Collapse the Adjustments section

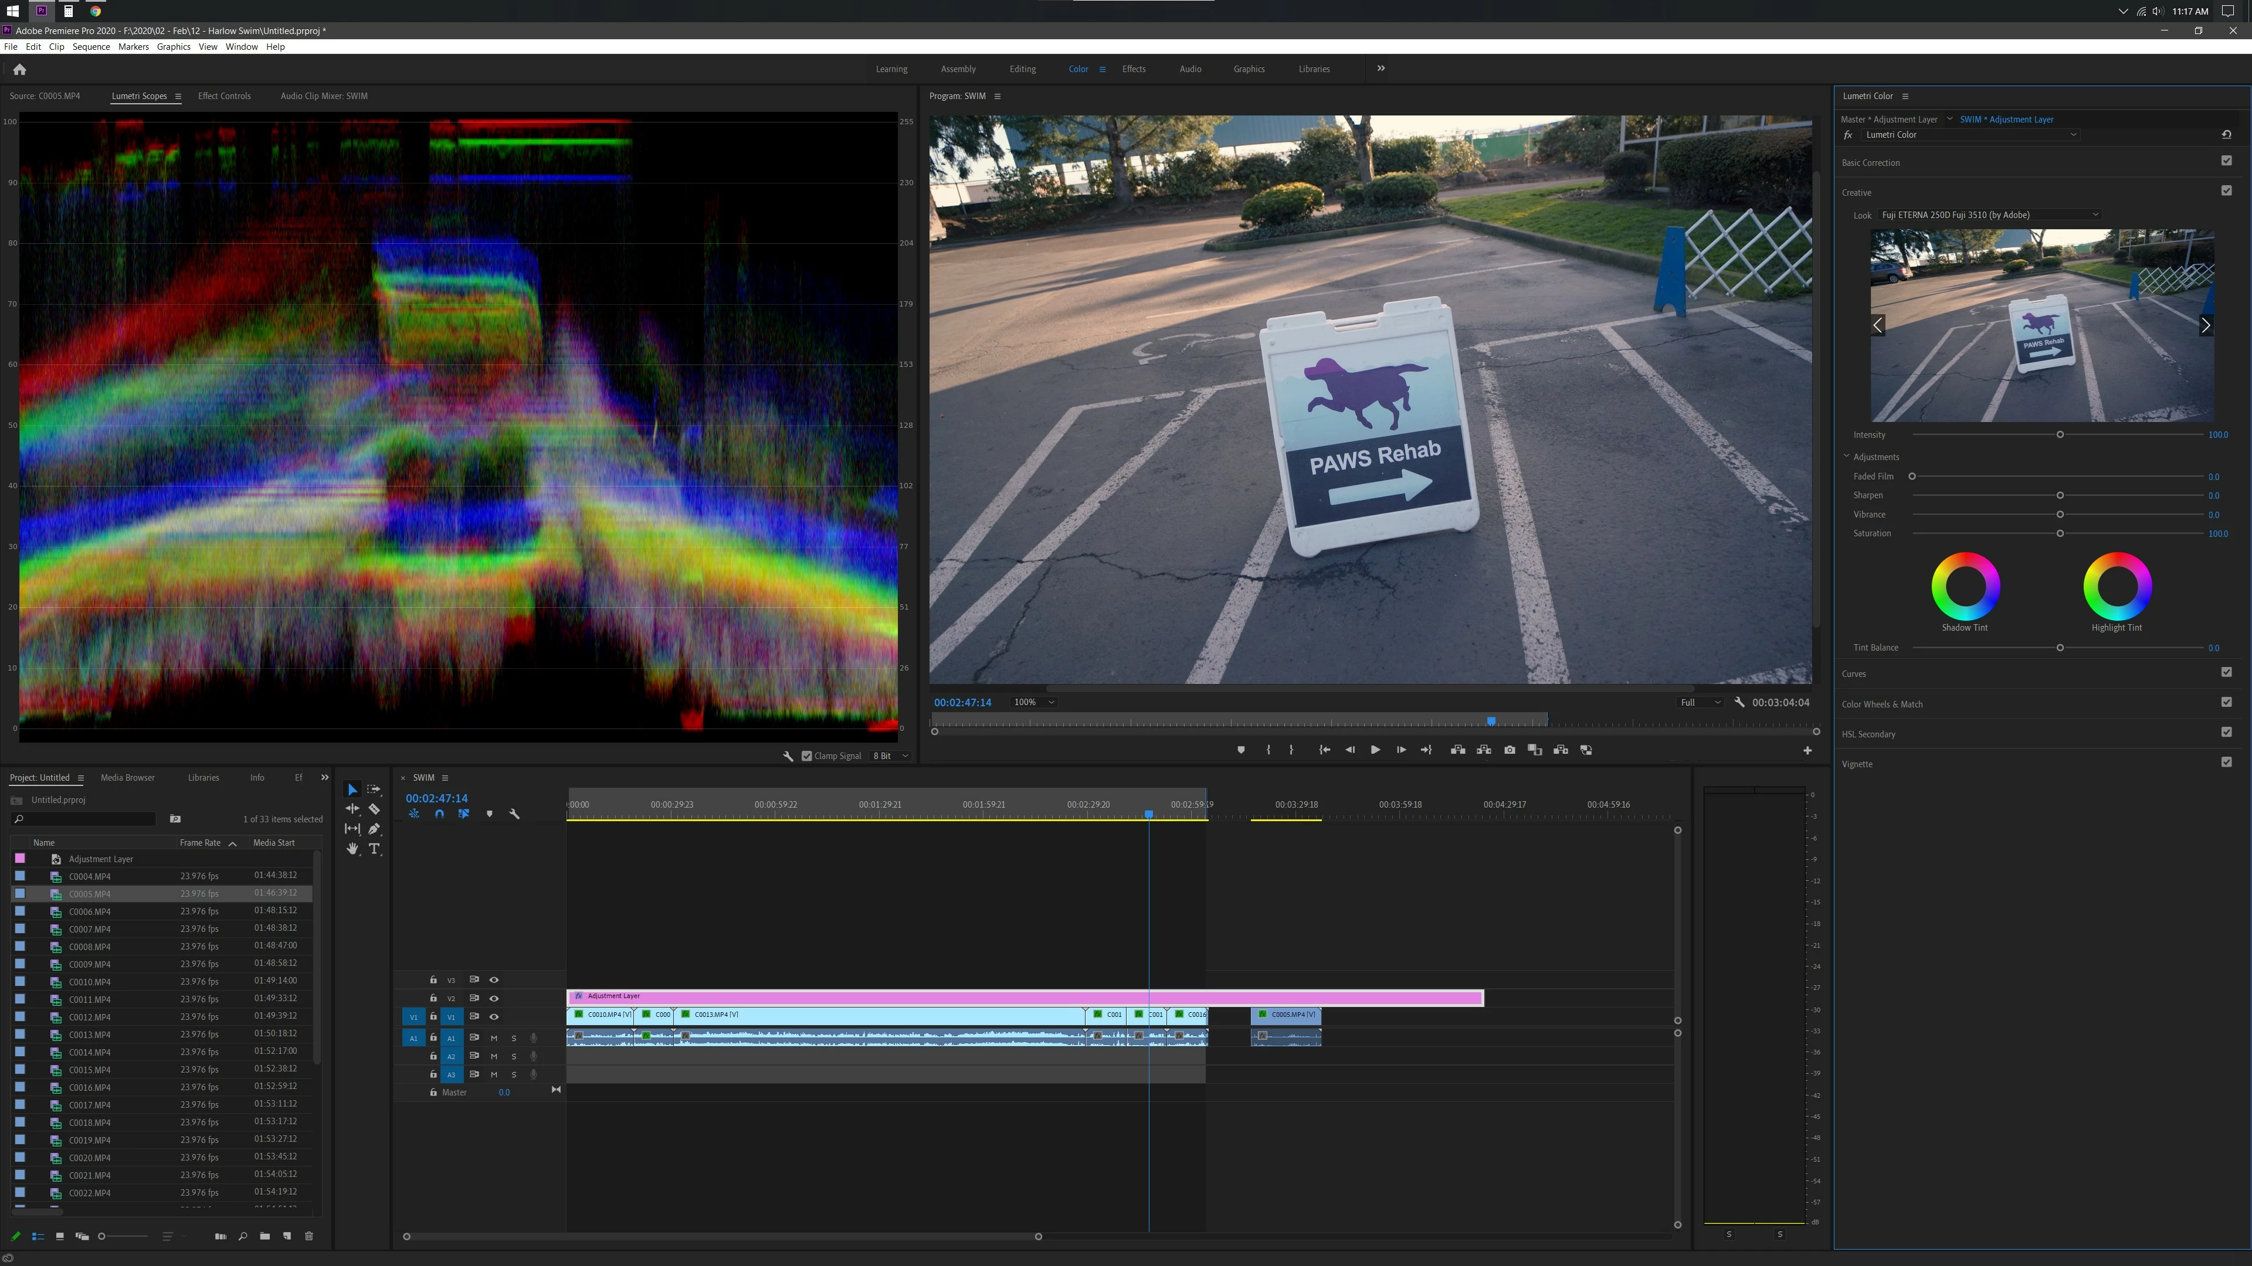(x=1846, y=456)
